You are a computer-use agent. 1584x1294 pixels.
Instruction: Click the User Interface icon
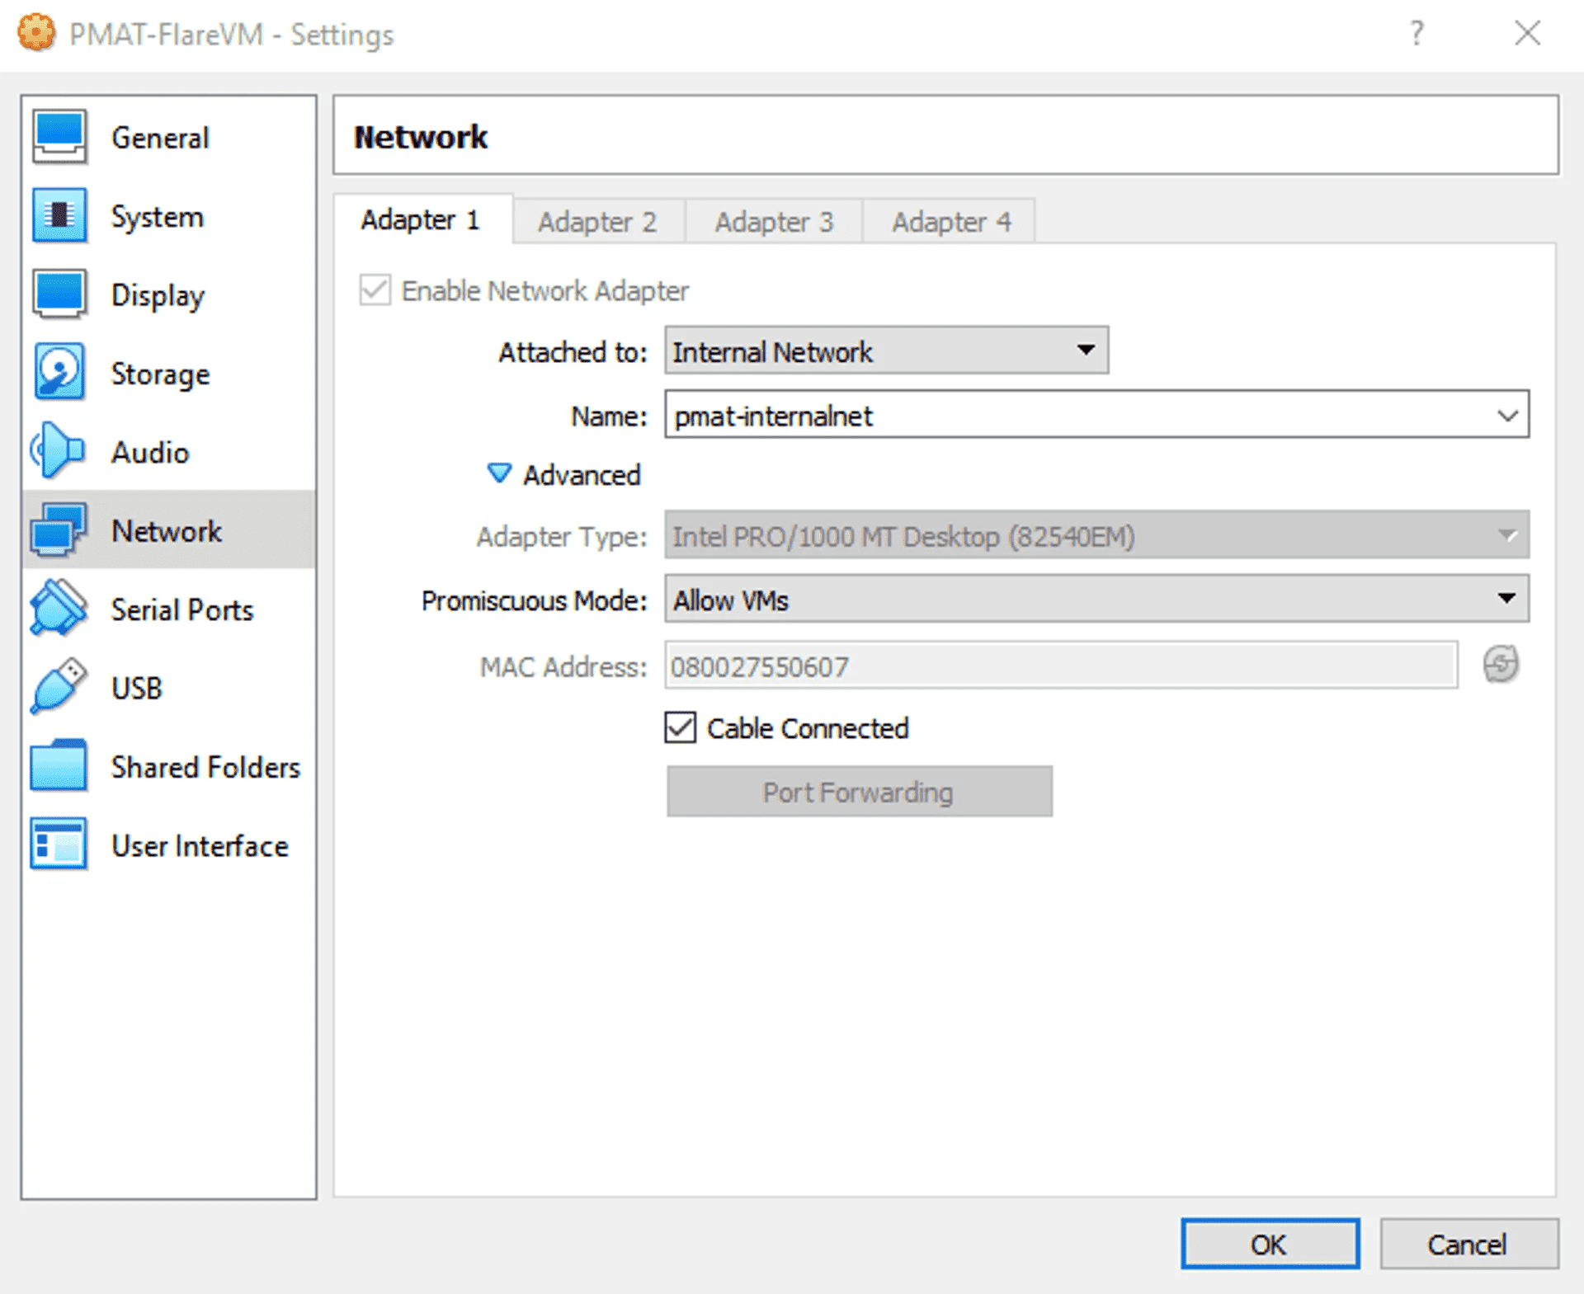[x=58, y=845]
